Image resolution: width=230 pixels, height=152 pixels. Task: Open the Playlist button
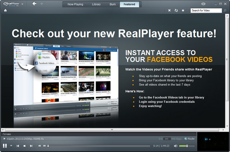click(189, 139)
